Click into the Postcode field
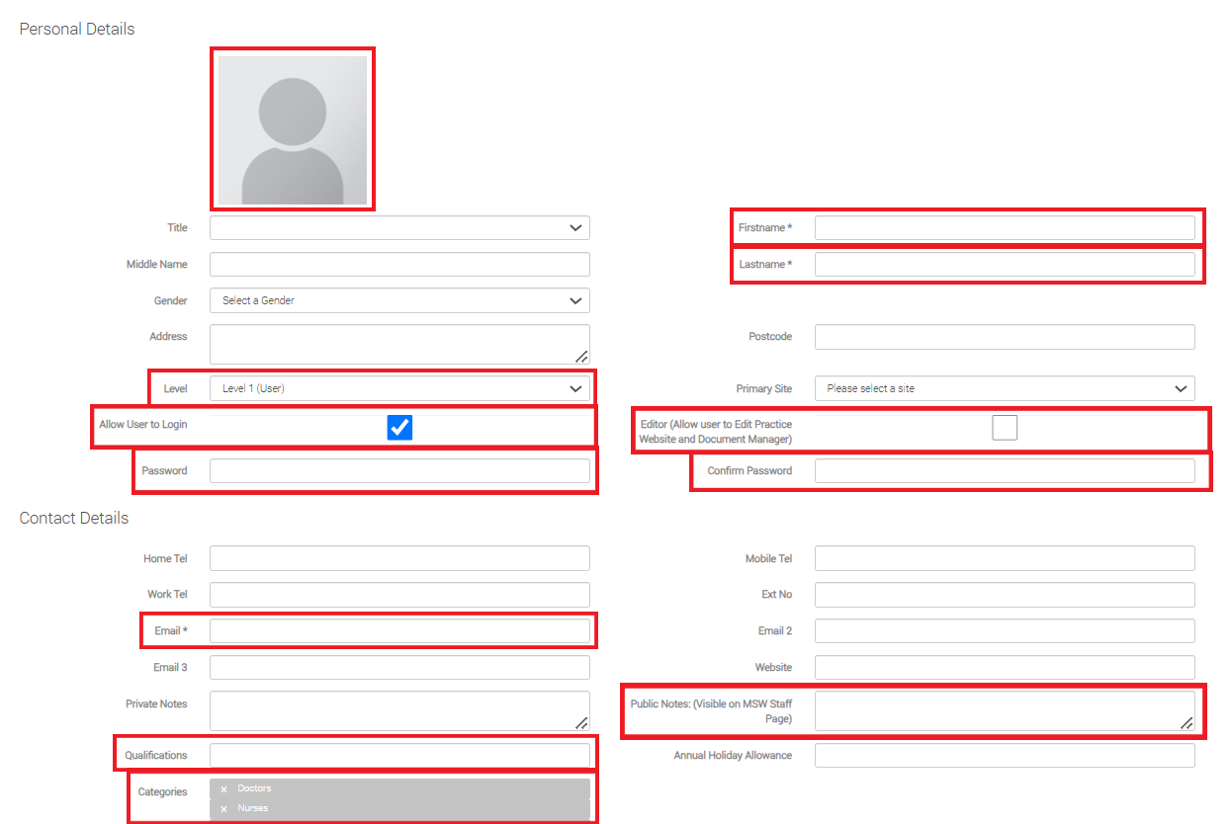 point(1005,336)
